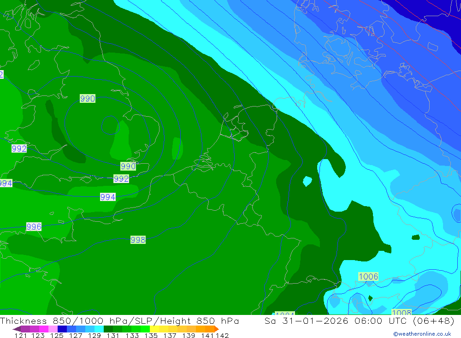Image resolution: width=461 pixels, height=338 pixels.
Task: Click the 121 legend value
Action: 20,336
